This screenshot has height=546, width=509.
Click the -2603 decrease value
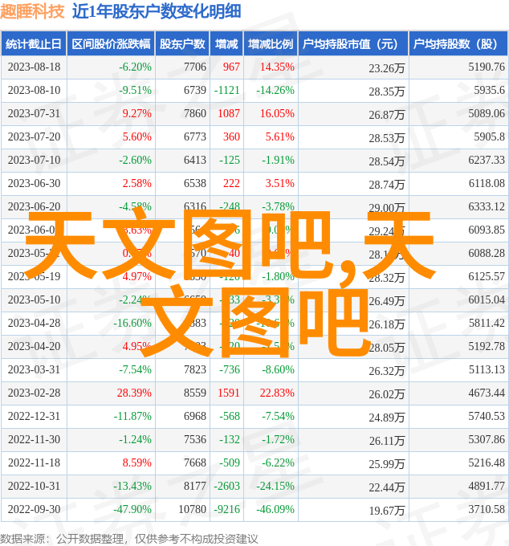(227, 487)
